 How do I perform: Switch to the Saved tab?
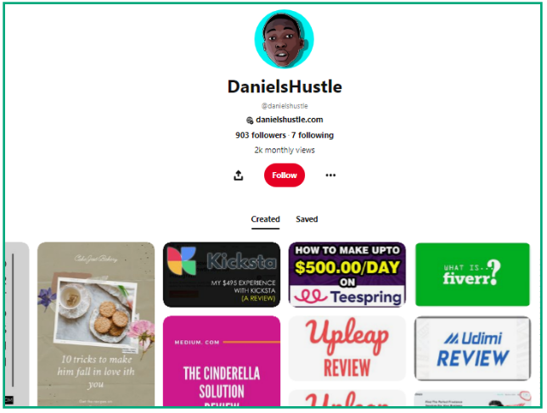307,220
